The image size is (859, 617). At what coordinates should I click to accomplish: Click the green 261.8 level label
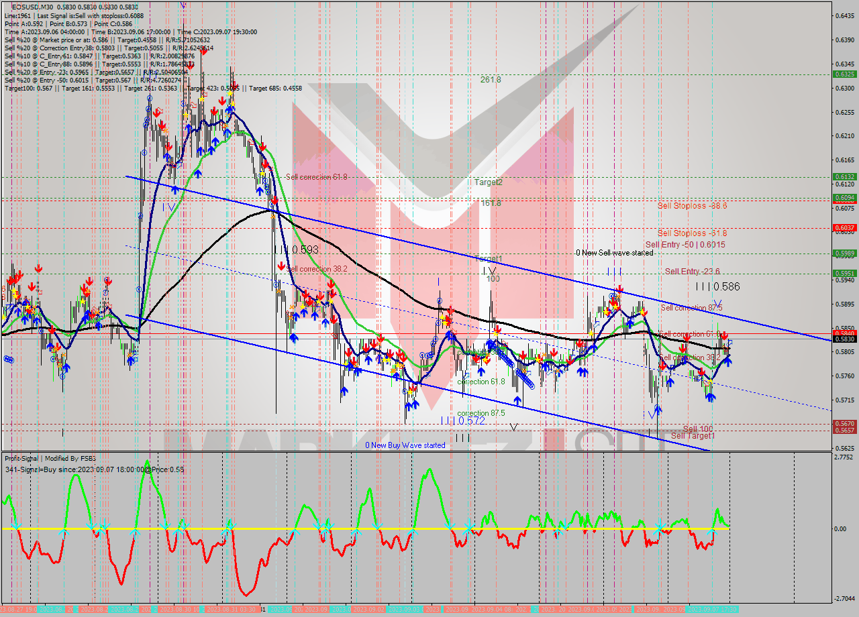coord(491,79)
